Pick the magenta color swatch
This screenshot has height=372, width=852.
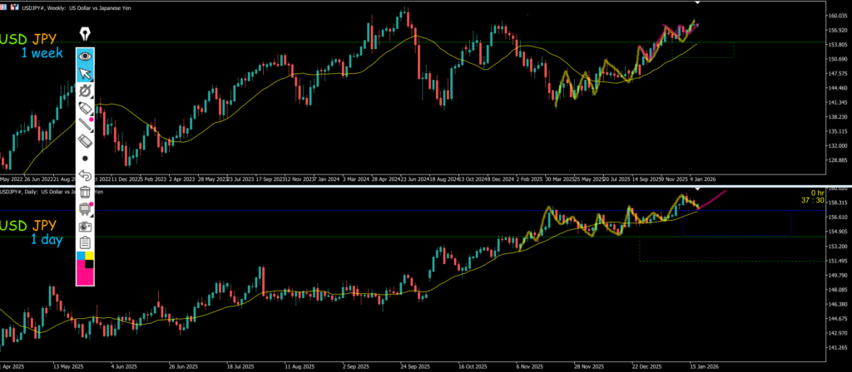pyautogui.click(x=85, y=276)
